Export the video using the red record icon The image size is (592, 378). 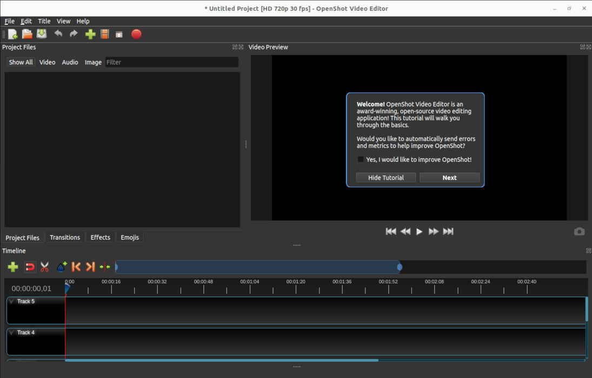pyautogui.click(x=136, y=34)
